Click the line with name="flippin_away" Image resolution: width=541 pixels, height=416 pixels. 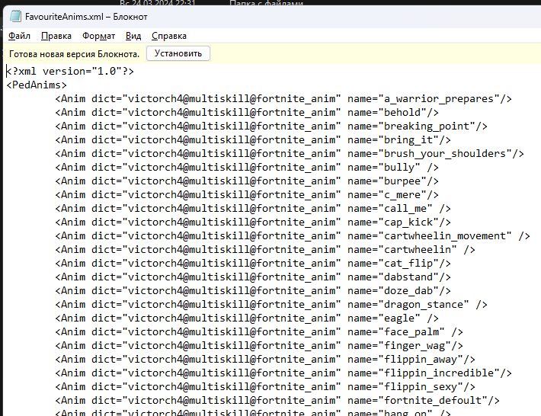(x=265, y=359)
